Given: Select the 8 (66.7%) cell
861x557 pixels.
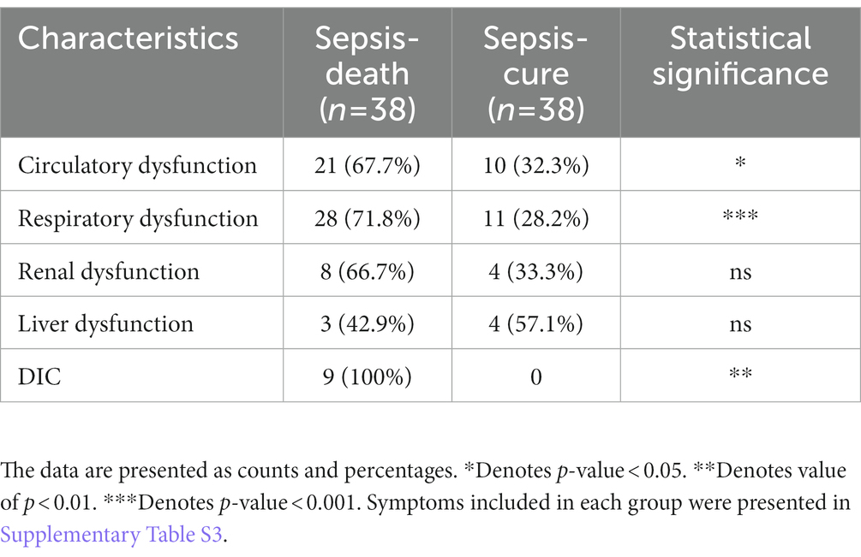Looking at the screenshot, I should (x=368, y=271).
